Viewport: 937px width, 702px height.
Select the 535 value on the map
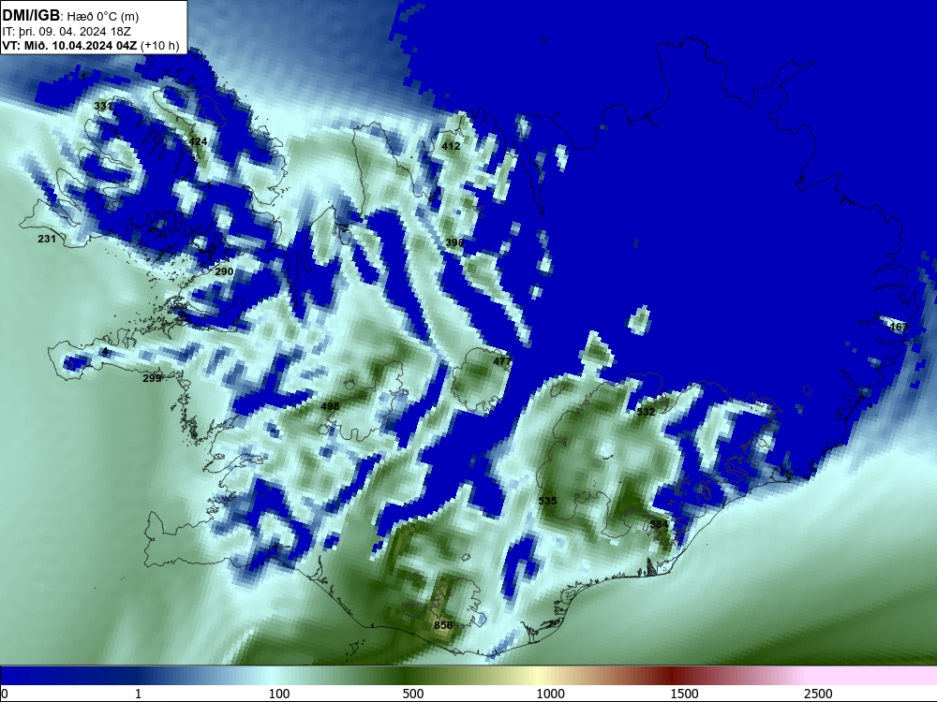(547, 501)
